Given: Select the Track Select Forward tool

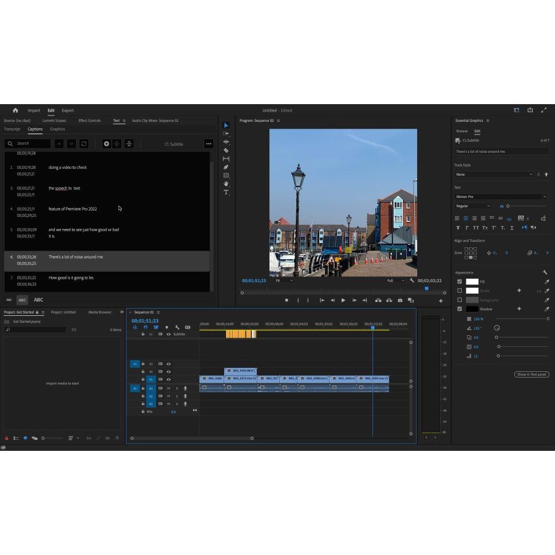Looking at the screenshot, I should pos(227,134).
